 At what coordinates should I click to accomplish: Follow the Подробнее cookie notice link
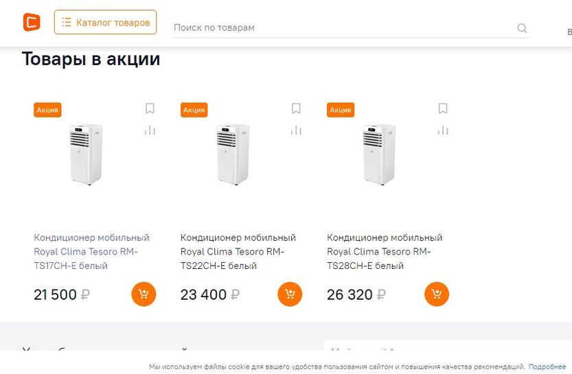[x=547, y=367]
